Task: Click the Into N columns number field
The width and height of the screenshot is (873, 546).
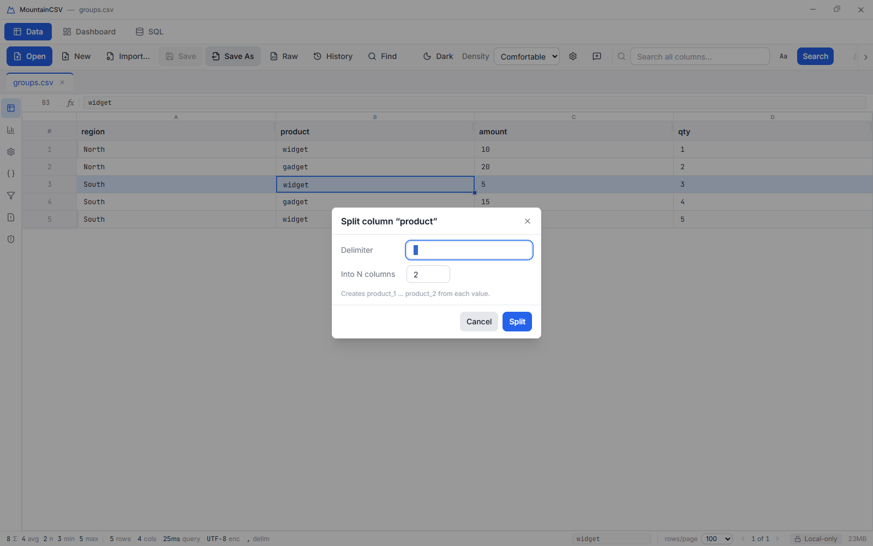Action: click(x=428, y=274)
